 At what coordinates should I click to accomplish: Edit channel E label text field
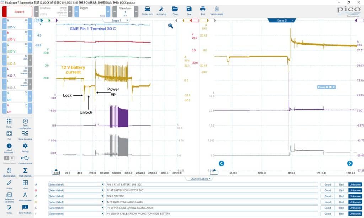click(212, 208)
